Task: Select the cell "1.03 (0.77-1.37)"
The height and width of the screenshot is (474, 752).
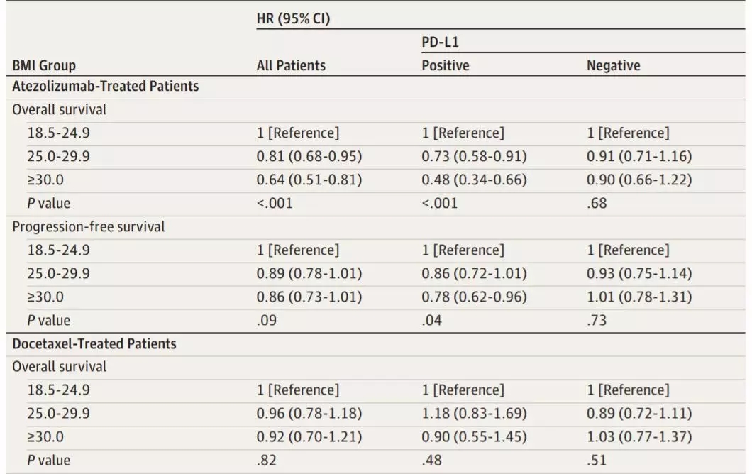Action: [x=638, y=436]
